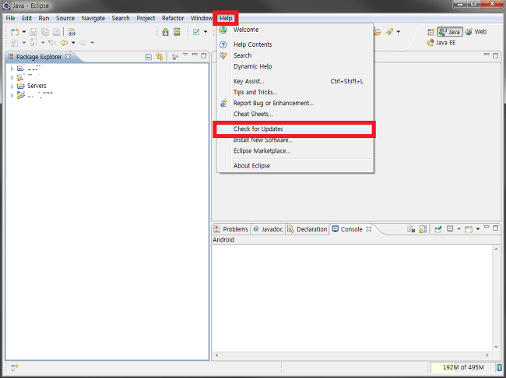
Task: Click the Clear Console icon
Action: (x=411, y=229)
